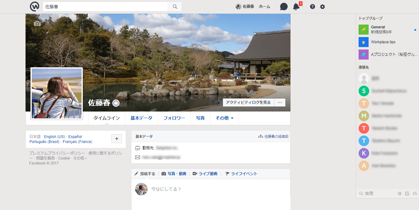Viewport: 419px width, 210px height.
Task: Click アクティビティログを見る button
Action: point(248,103)
